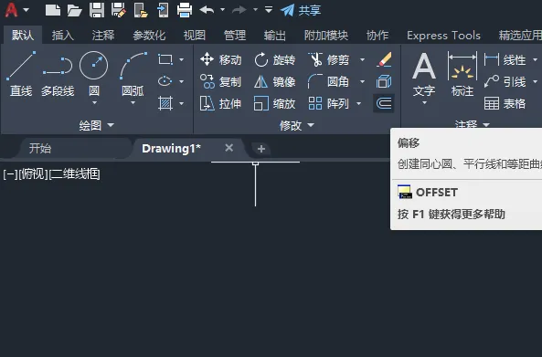Switch to the Express Tools tab
Screen dimensions: 542x357
pyautogui.click(x=443, y=36)
